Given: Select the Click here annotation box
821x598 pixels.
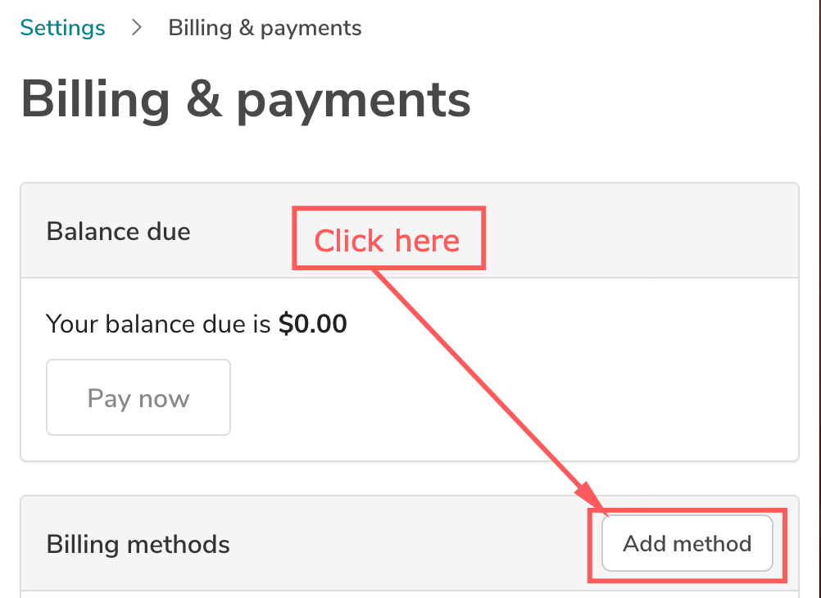Looking at the screenshot, I should click(388, 238).
